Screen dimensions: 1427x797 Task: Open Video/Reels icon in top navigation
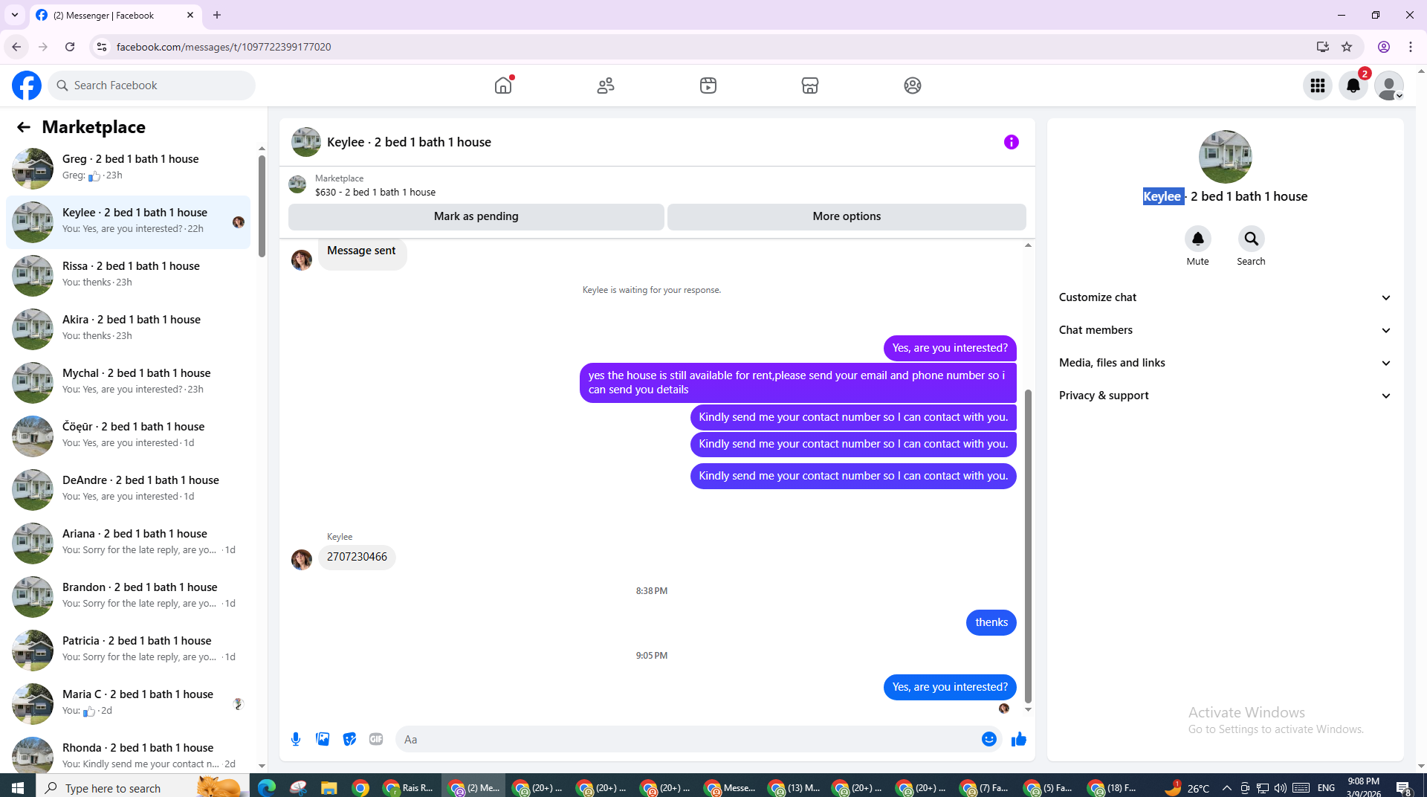(x=708, y=85)
